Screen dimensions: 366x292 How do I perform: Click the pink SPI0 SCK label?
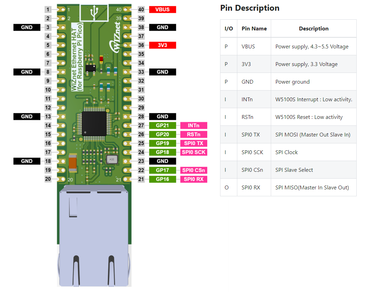[x=194, y=152]
